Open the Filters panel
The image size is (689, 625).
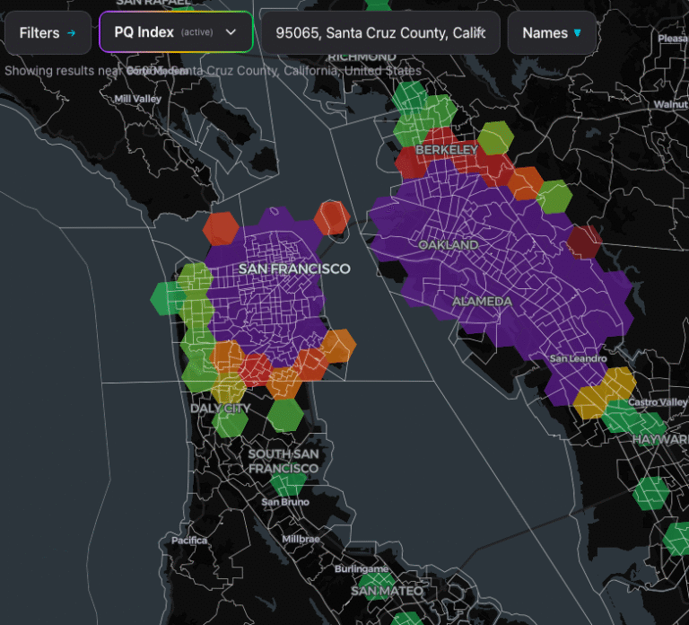[x=48, y=33]
